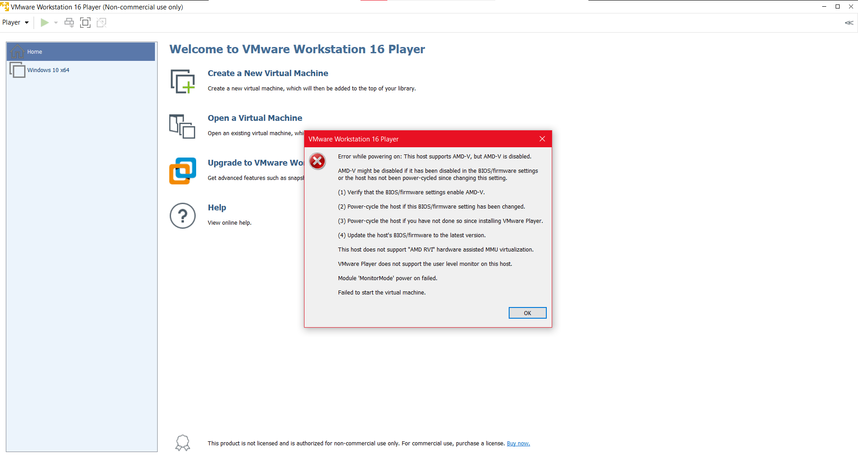Viewport: 858px width, 461px height.
Task: Click the 'Welcome to VMware Workstation 16 Player' heading
Action: click(x=297, y=49)
